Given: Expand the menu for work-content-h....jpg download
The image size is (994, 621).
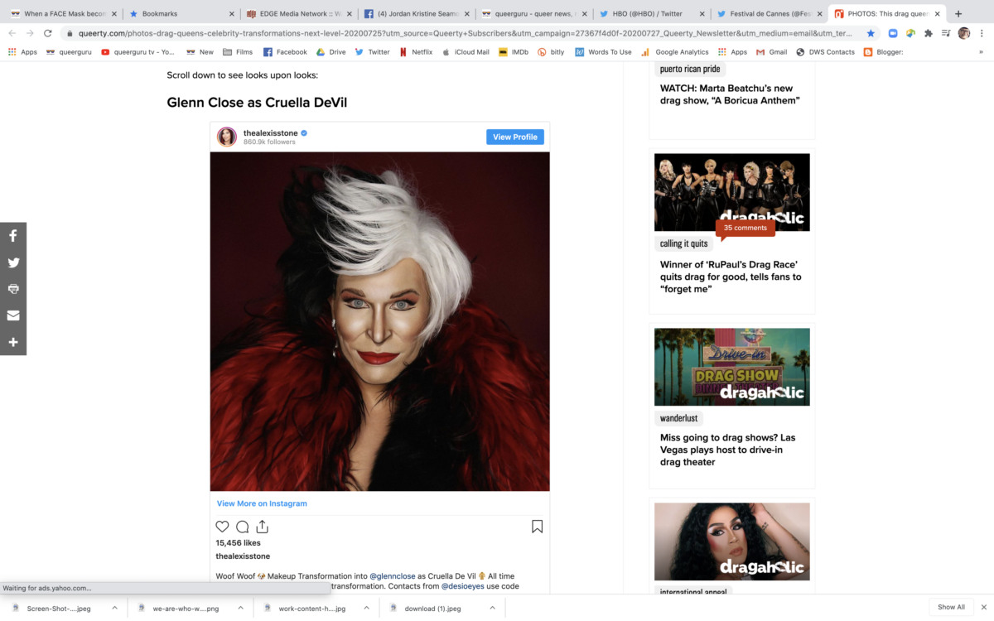Looking at the screenshot, I should [x=366, y=608].
